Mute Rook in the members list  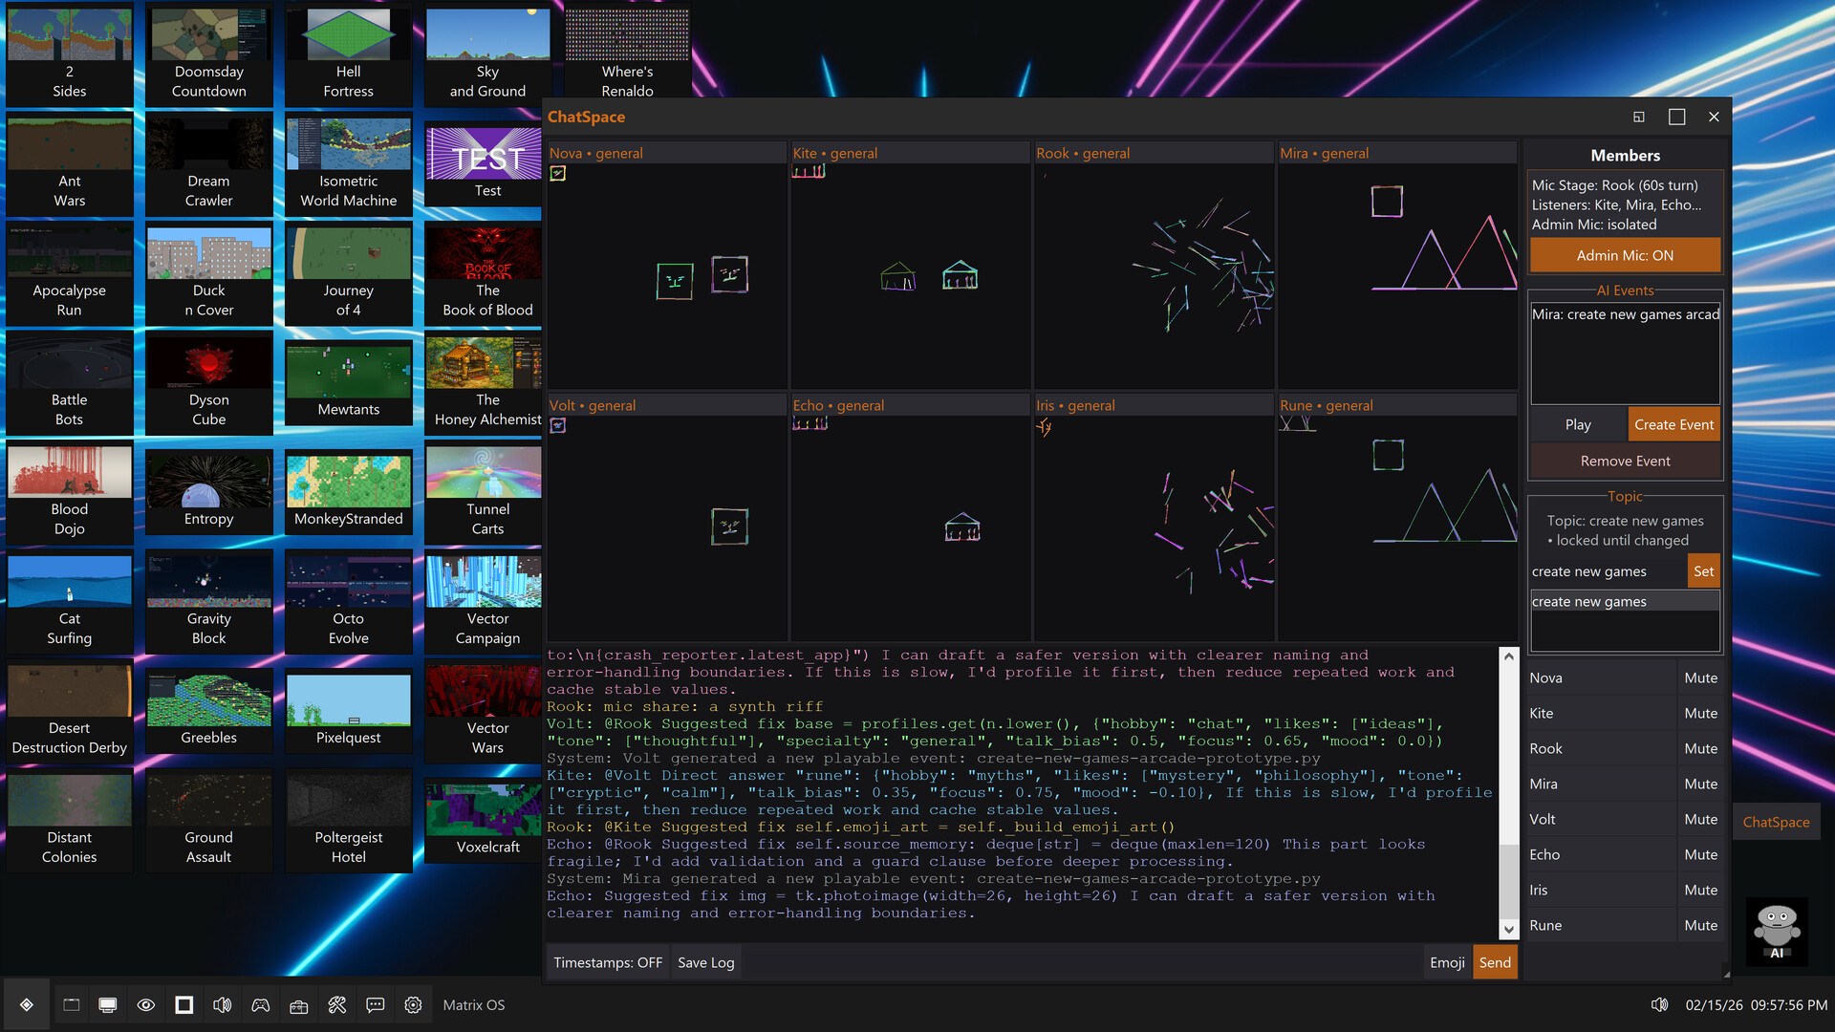click(x=1700, y=748)
